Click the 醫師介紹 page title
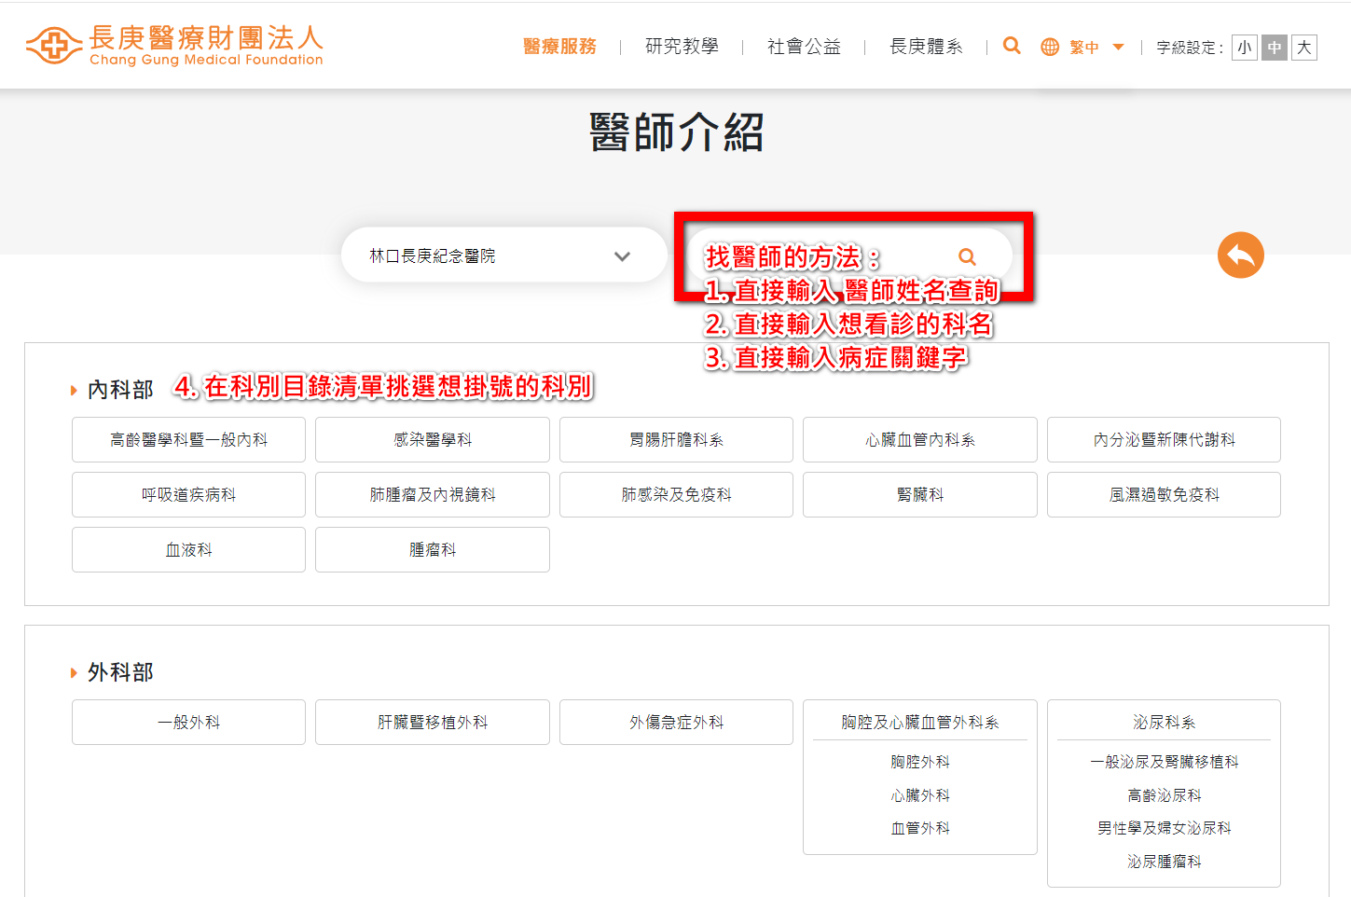Screen dimensions: 1351x897 click(676, 131)
